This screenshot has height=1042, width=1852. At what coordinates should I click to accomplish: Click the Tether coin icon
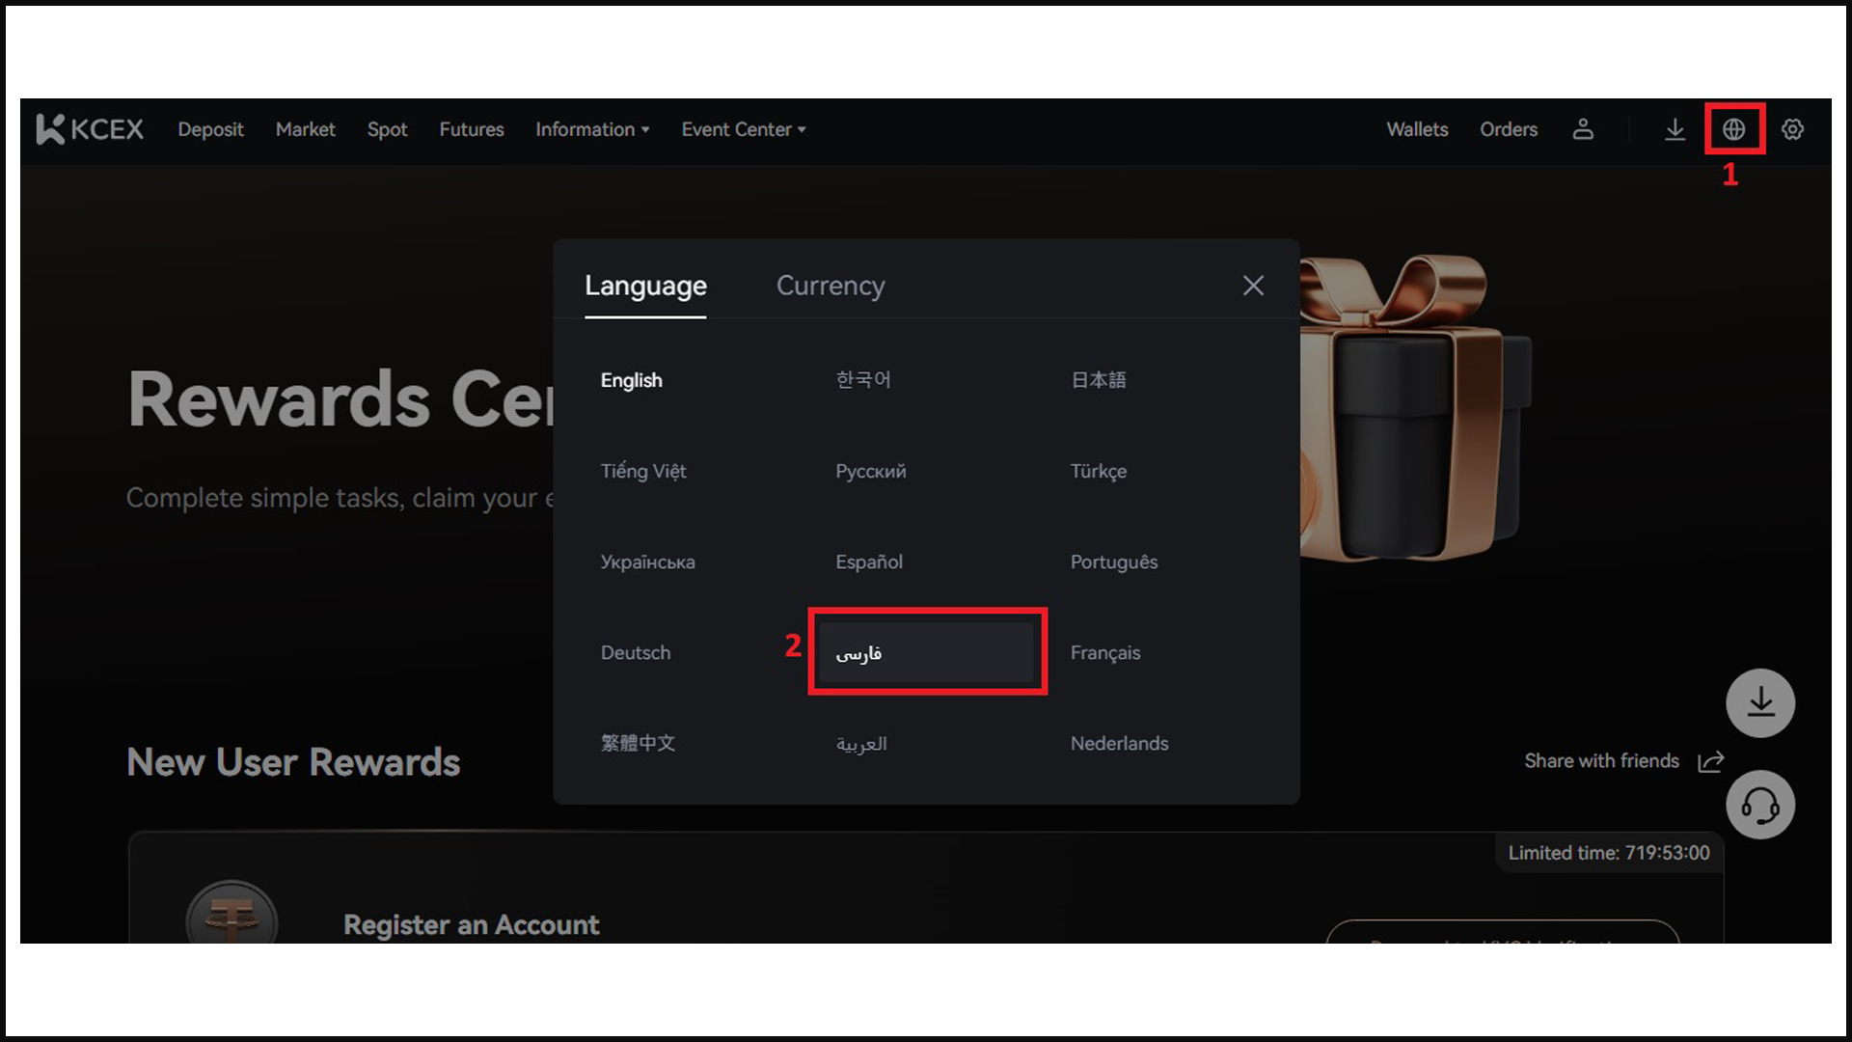(x=231, y=913)
